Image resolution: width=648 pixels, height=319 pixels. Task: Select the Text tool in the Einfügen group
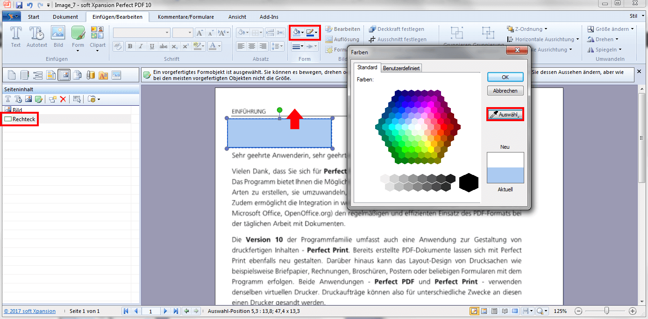click(x=15, y=36)
